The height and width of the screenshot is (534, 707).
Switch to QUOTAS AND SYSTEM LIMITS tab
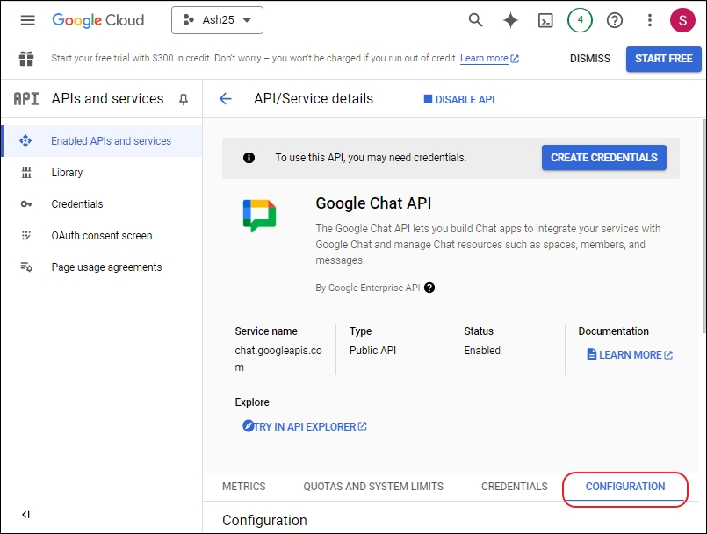[x=373, y=487]
